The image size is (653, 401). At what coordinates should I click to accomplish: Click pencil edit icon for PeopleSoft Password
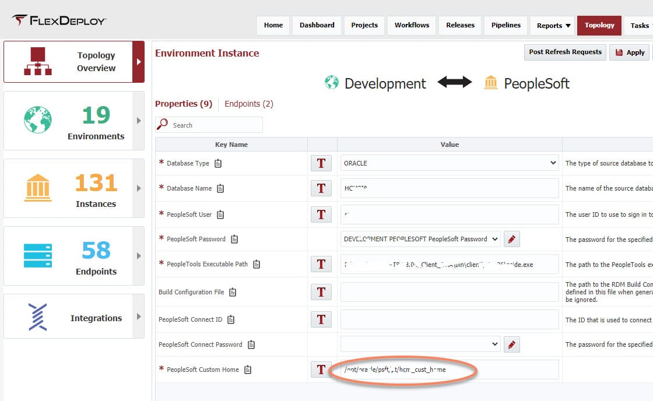511,239
